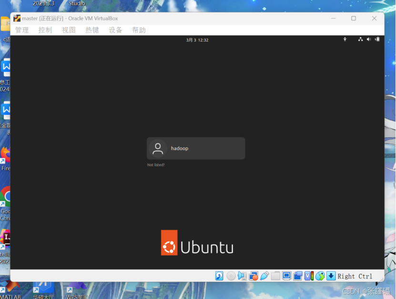Viewport: 396px width, 299px height.
Task: Click the recording status icon
Action: (x=298, y=276)
